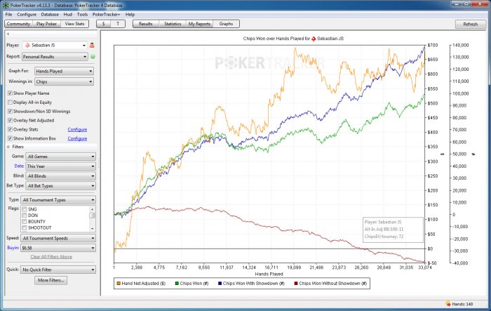The image size is (491, 311).
Task: Click the red Chips Won Without Showdown swatch
Action: click(x=296, y=284)
